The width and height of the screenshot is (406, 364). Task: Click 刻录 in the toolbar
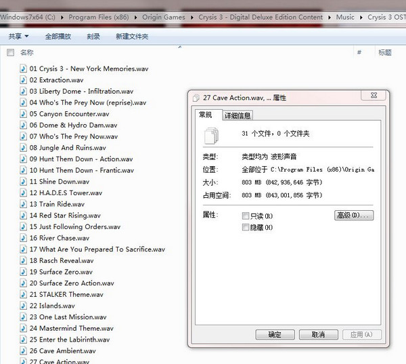click(93, 37)
